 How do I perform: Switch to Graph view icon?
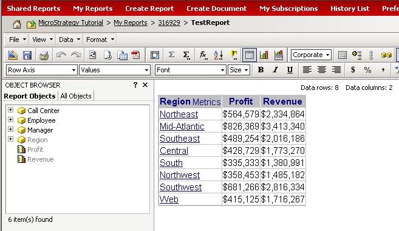coord(264,55)
